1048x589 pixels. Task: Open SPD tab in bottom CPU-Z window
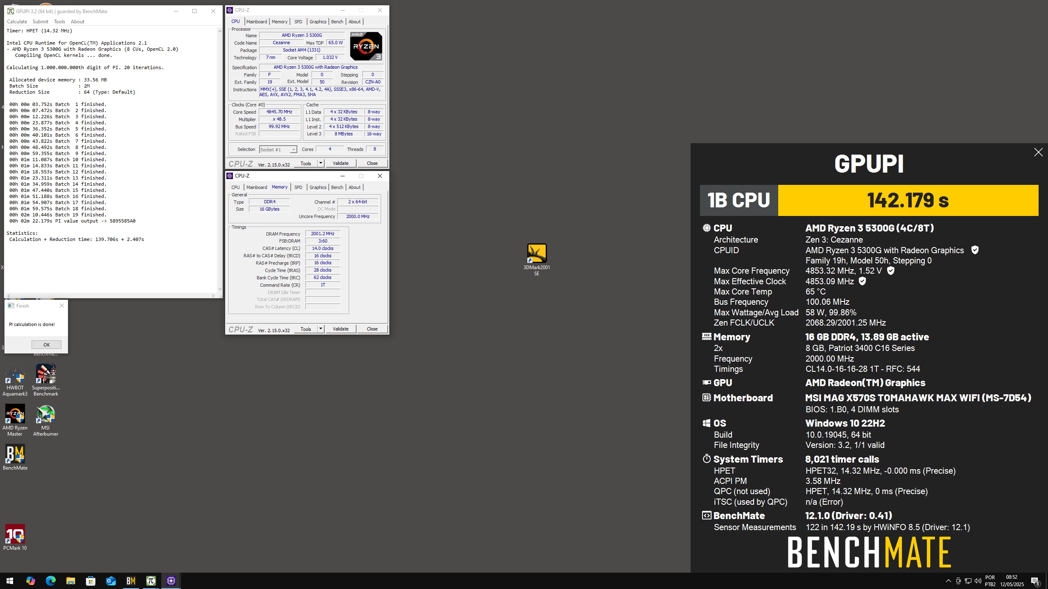click(x=298, y=187)
